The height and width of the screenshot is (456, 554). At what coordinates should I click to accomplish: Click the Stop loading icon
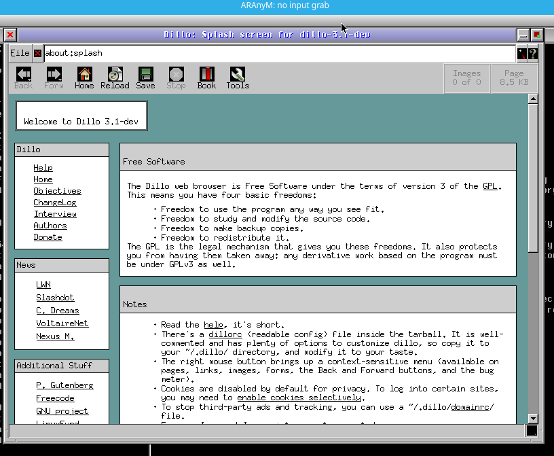(x=176, y=78)
